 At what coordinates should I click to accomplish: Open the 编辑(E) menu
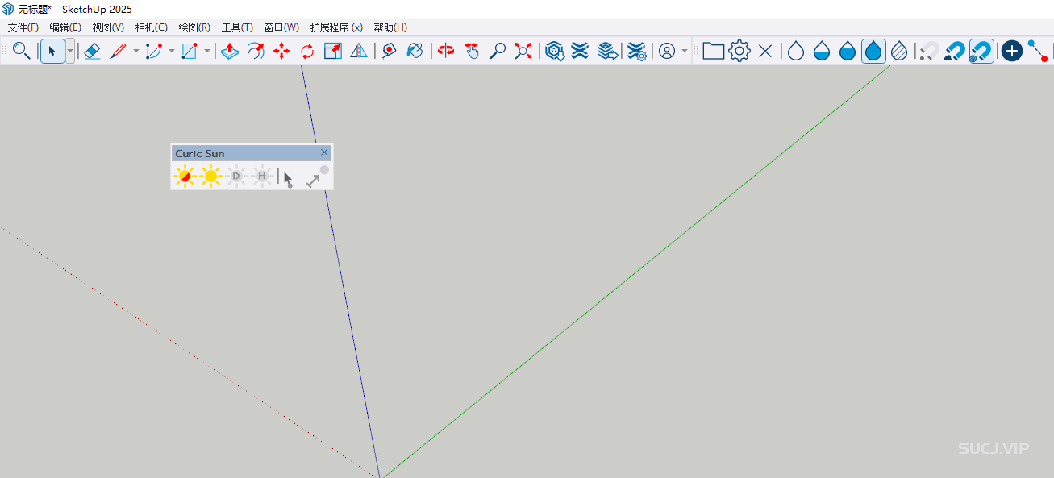tap(65, 27)
